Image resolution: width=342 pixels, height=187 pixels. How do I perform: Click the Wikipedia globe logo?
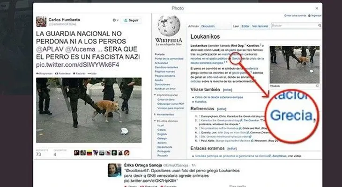(x=169, y=26)
